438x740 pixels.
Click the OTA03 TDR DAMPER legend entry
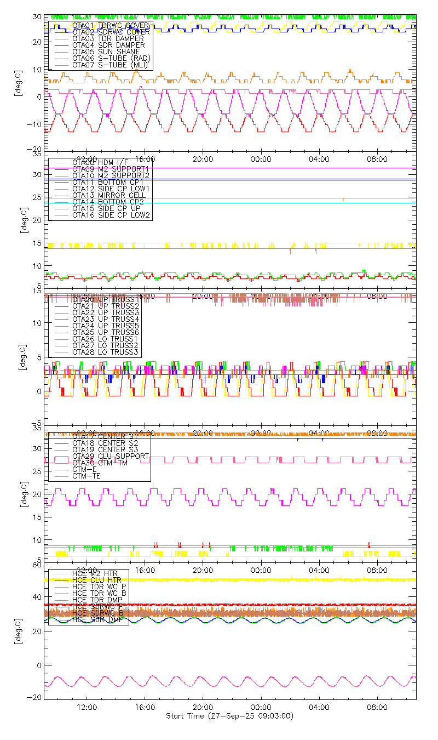click(x=108, y=38)
